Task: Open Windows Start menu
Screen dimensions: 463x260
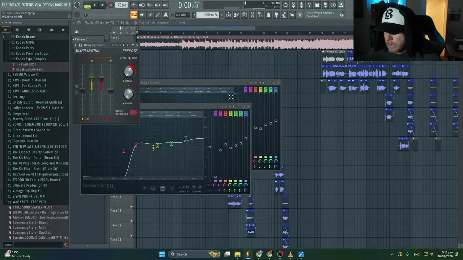Action: click(x=162, y=254)
